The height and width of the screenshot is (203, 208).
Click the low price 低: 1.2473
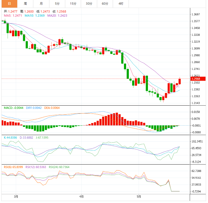(x=43, y=11)
